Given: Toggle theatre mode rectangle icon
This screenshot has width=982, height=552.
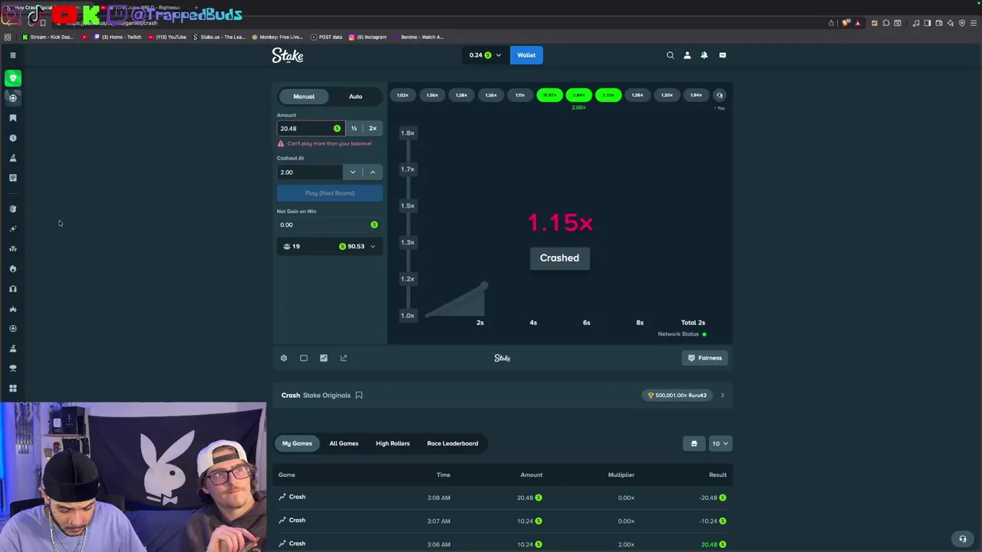Looking at the screenshot, I should click(304, 358).
